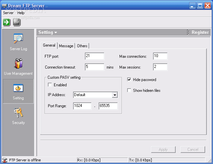Open the Server Log panel icon

pos(18,38)
